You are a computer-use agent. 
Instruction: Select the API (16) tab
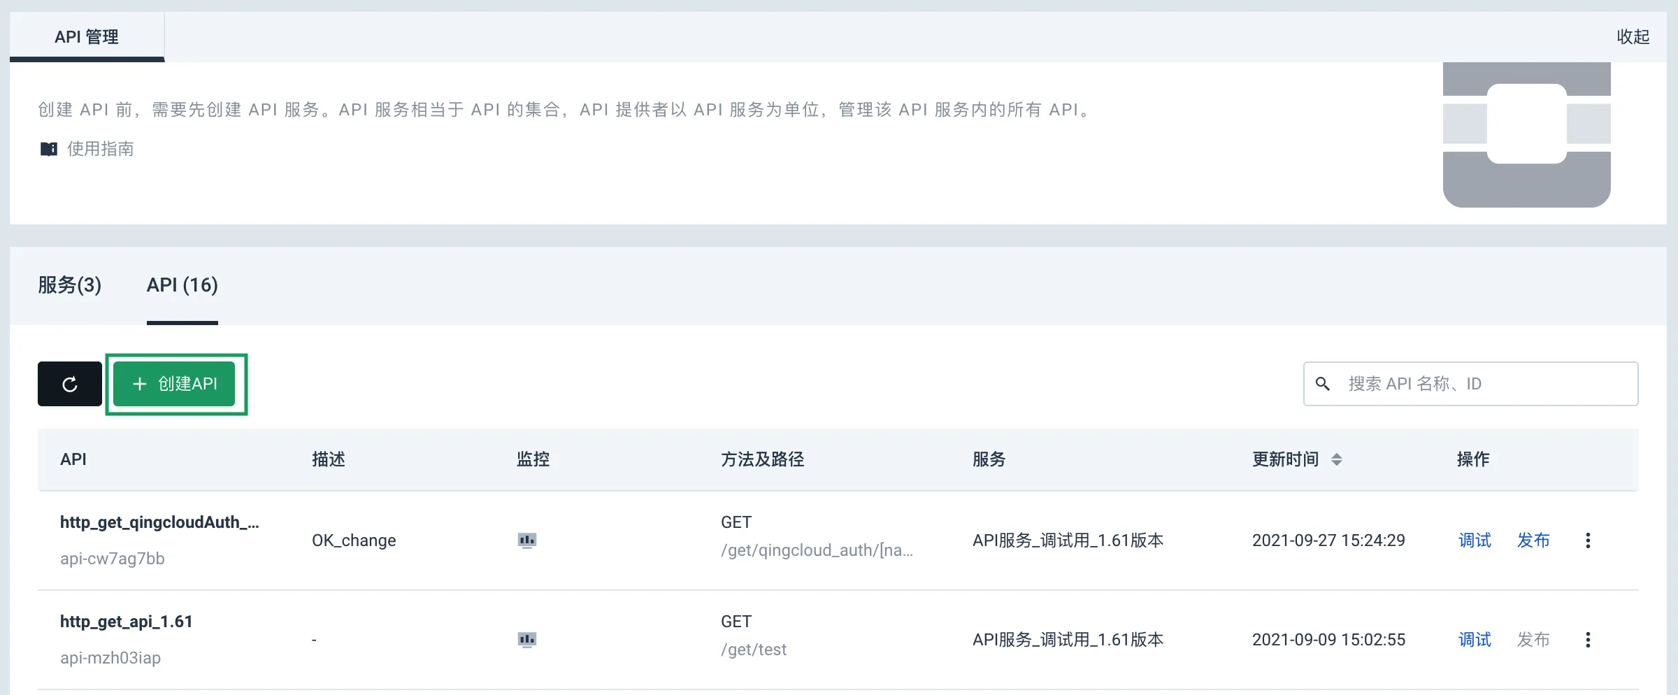[x=182, y=285]
